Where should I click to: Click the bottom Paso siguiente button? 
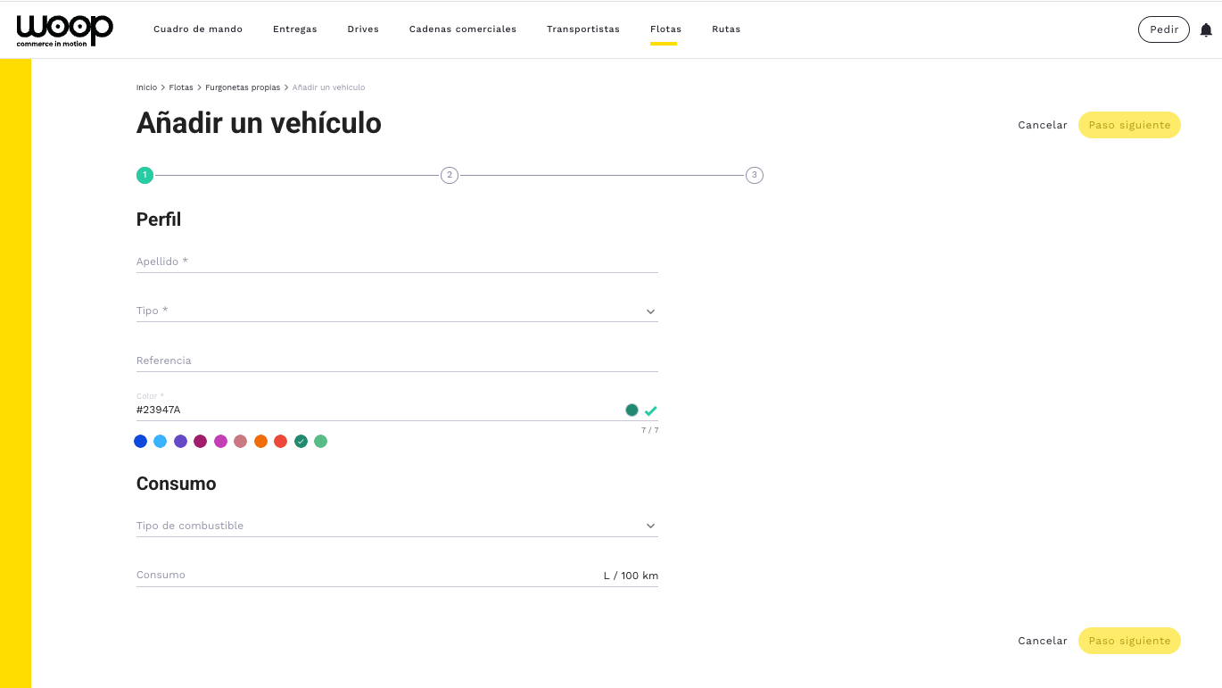[x=1128, y=641]
